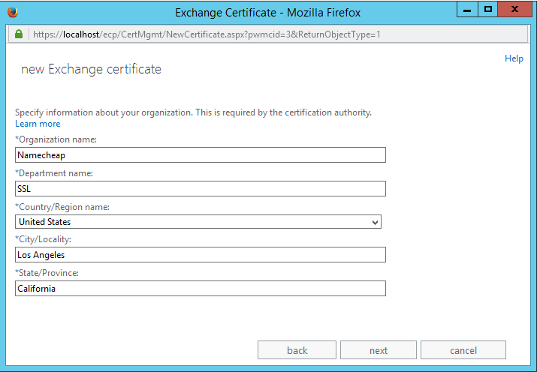Focus the Organization name field containing Namecheap
Screen dimensions: 537x372
200,154
